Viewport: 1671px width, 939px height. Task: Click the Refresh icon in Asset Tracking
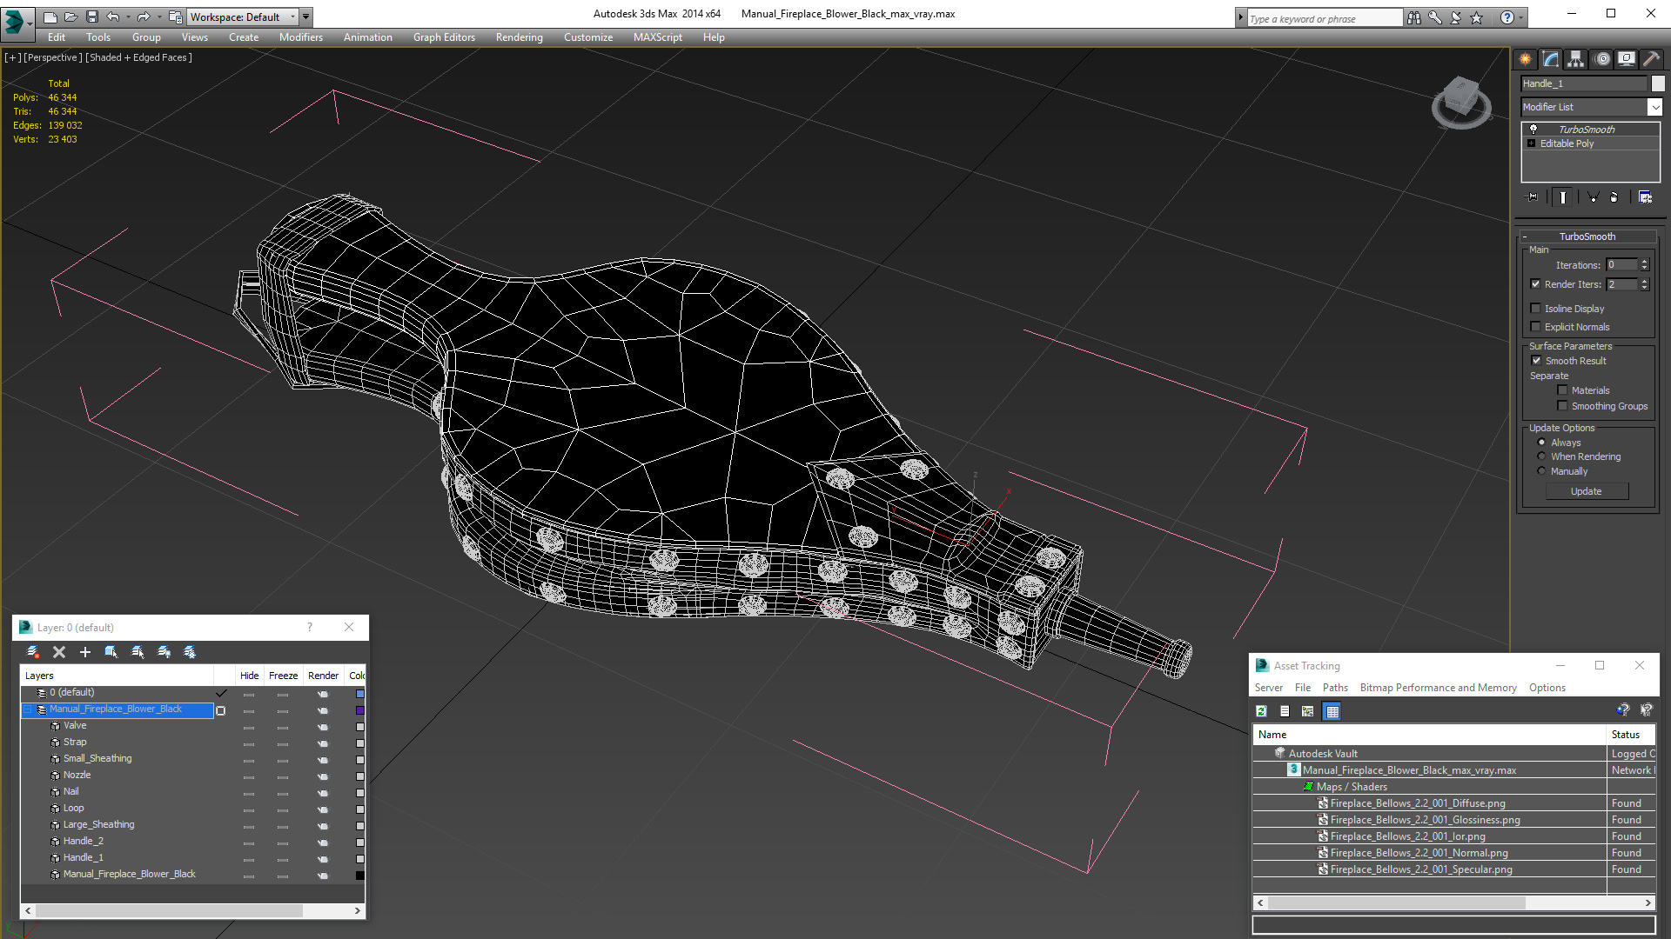pyautogui.click(x=1261, y=711)
